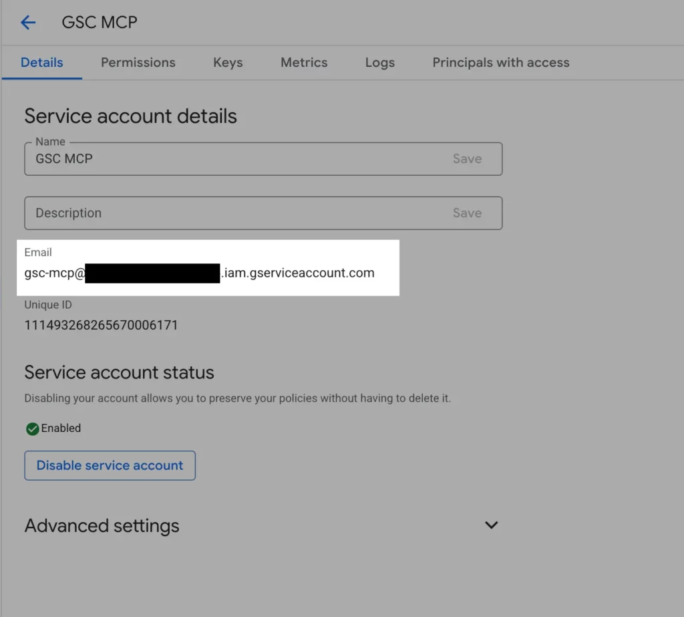This screenshot has width=684, height=617.
Task: Click the Enabled status label
Action: (61, 428)
